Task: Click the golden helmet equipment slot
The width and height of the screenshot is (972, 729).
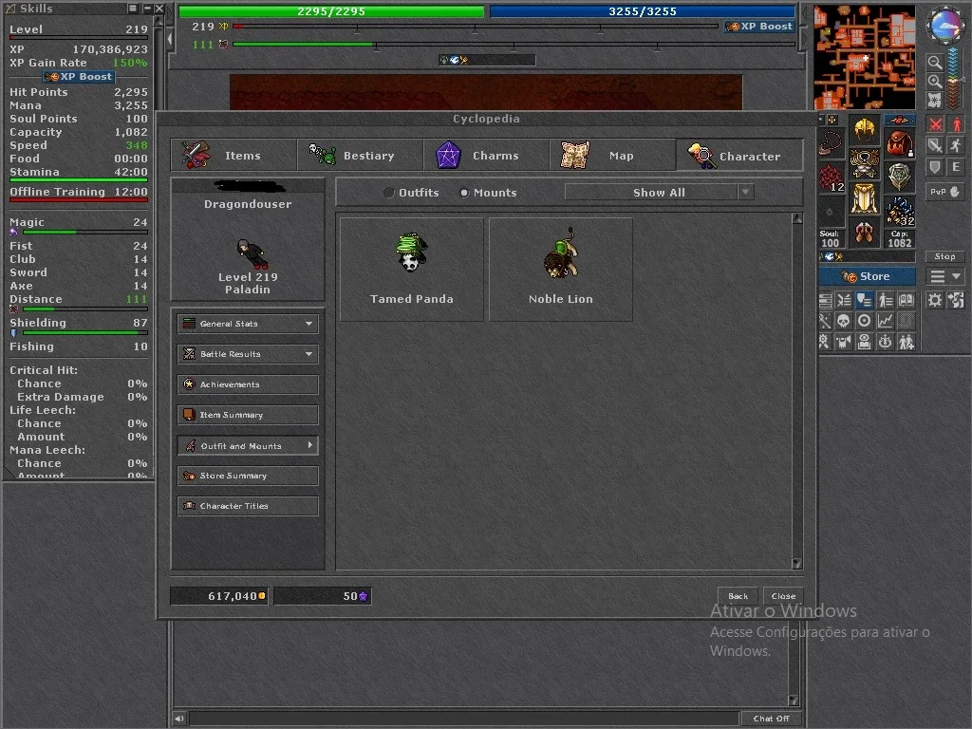Action: click(x=865, y=130)
